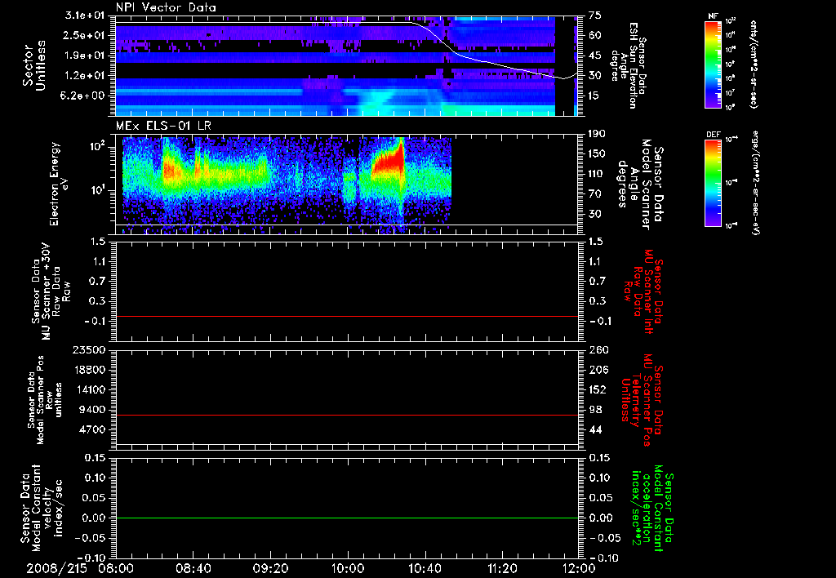Click the 11:20 time tick label
The height and width of the screenshot is (578, 836).
(502, 568)
